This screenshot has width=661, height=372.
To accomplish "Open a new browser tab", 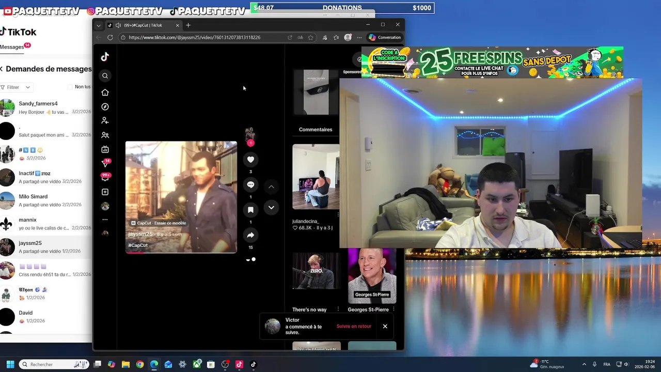I will click(x=188, y=25).
